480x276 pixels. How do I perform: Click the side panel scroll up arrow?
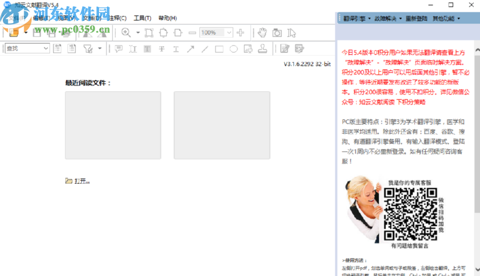click(477, 50)
